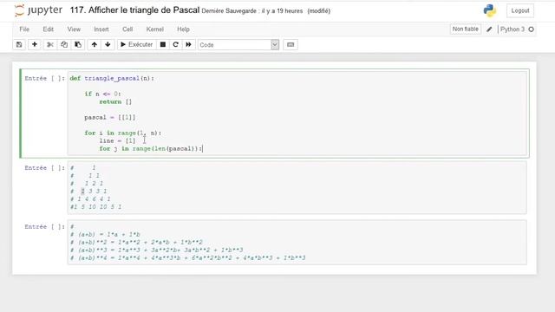Save the notebook with the floppy disk icon
The height and width of the screenshot is (312, 555).
(x=19, y=44)
